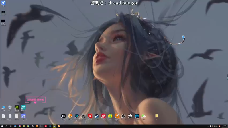Open the red lightning-bolt app shortcut

tap(90, 116)
